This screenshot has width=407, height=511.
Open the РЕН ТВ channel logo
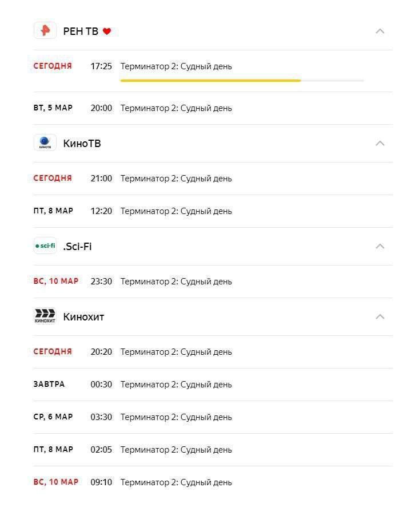(45, 31)
